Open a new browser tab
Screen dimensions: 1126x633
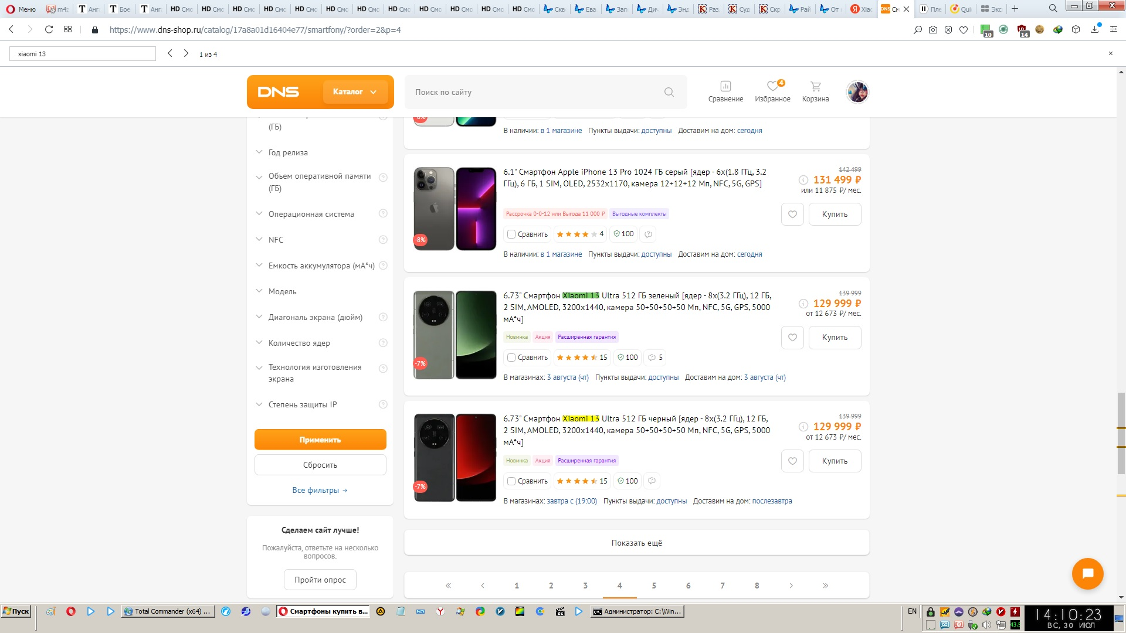click(1015, 9)
